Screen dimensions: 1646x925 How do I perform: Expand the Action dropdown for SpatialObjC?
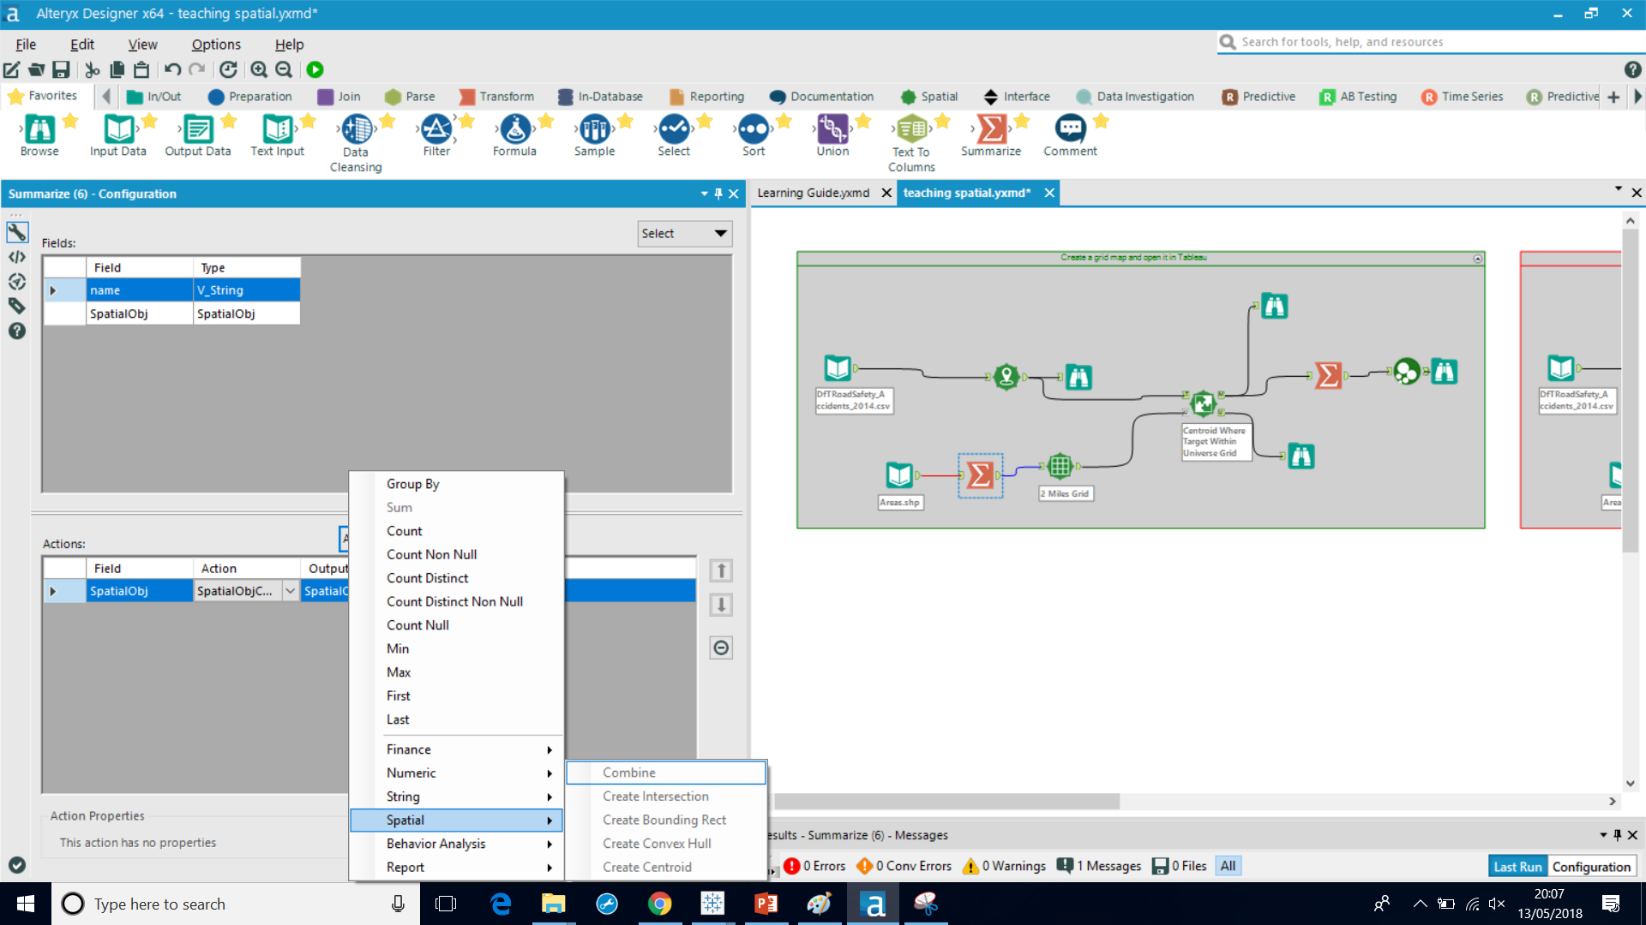(x=291, y=590)
